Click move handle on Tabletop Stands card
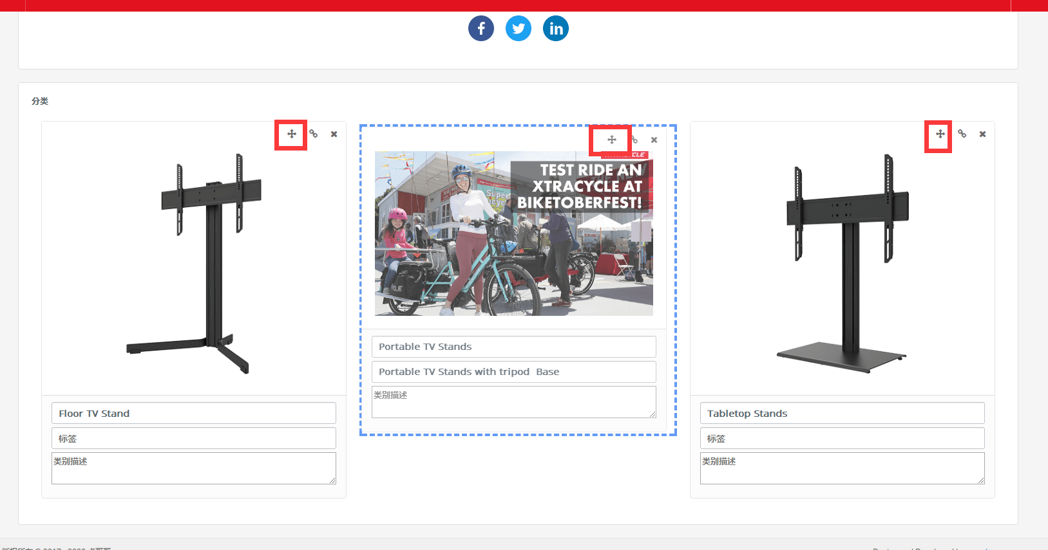This screenshot has height=550, width=1048. [940, 134]
